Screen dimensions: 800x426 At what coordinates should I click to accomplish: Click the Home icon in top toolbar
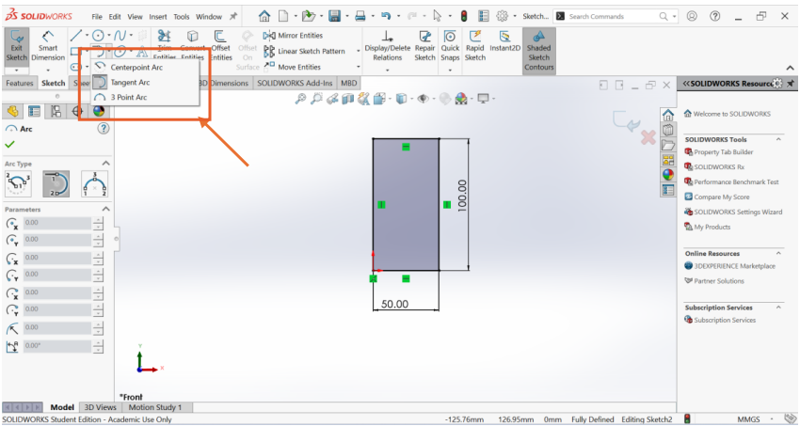(264, 16)
